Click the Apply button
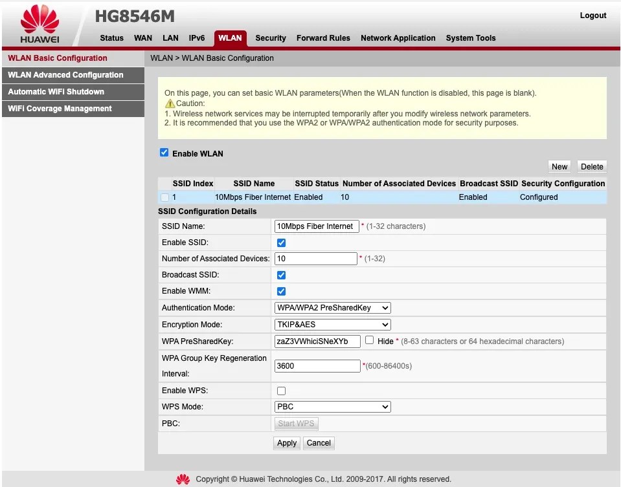The height and width of the screenshot is (487, 621). point(287,443)
